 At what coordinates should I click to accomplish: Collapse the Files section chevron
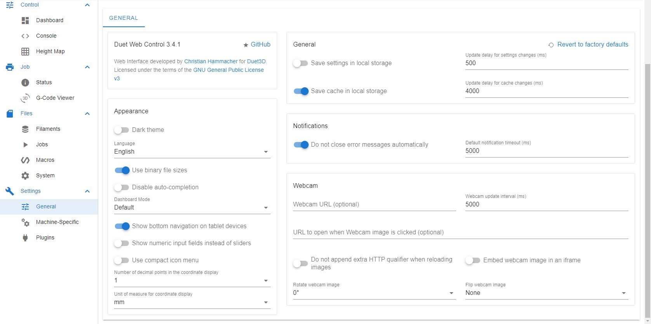(87, 114)
